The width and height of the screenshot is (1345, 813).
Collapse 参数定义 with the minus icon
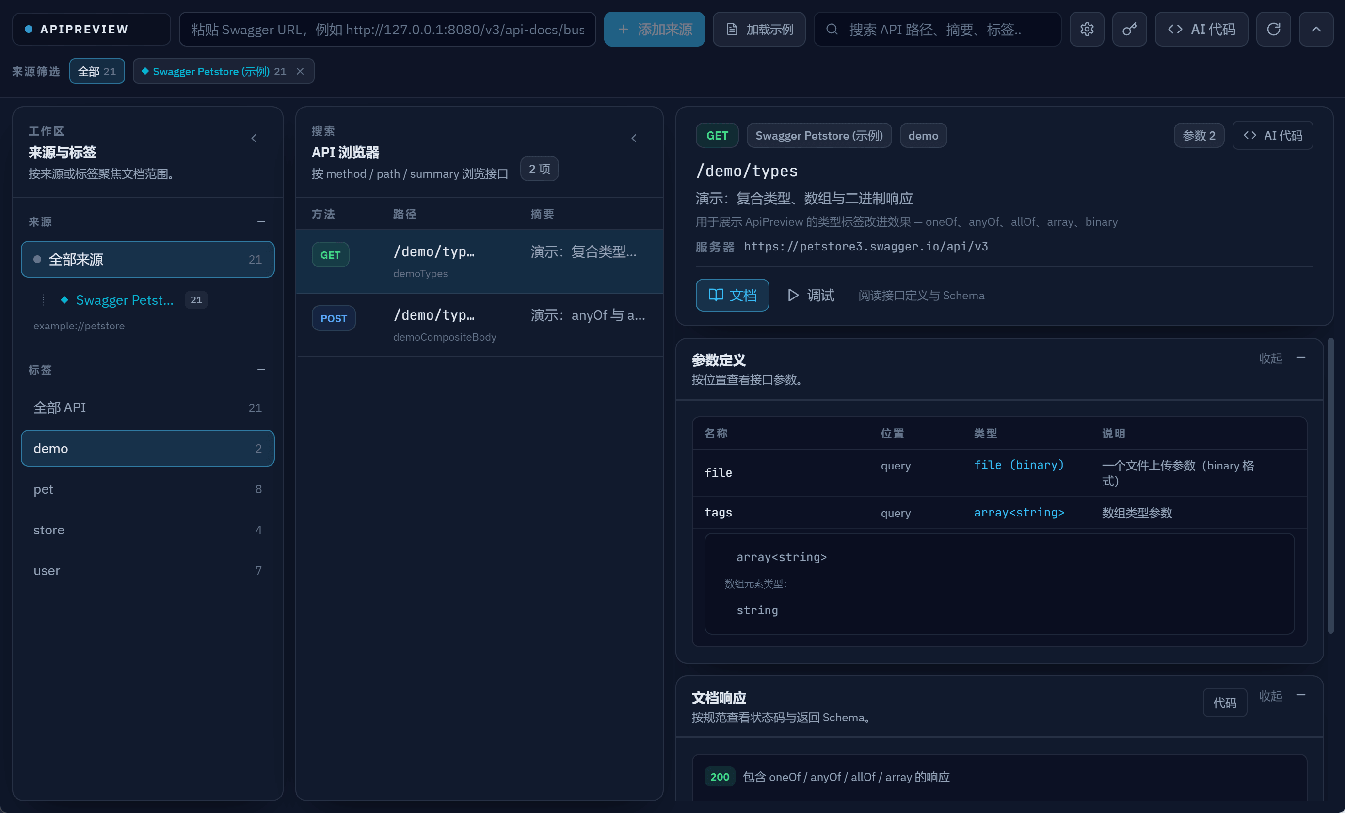tap(1301, 358)
